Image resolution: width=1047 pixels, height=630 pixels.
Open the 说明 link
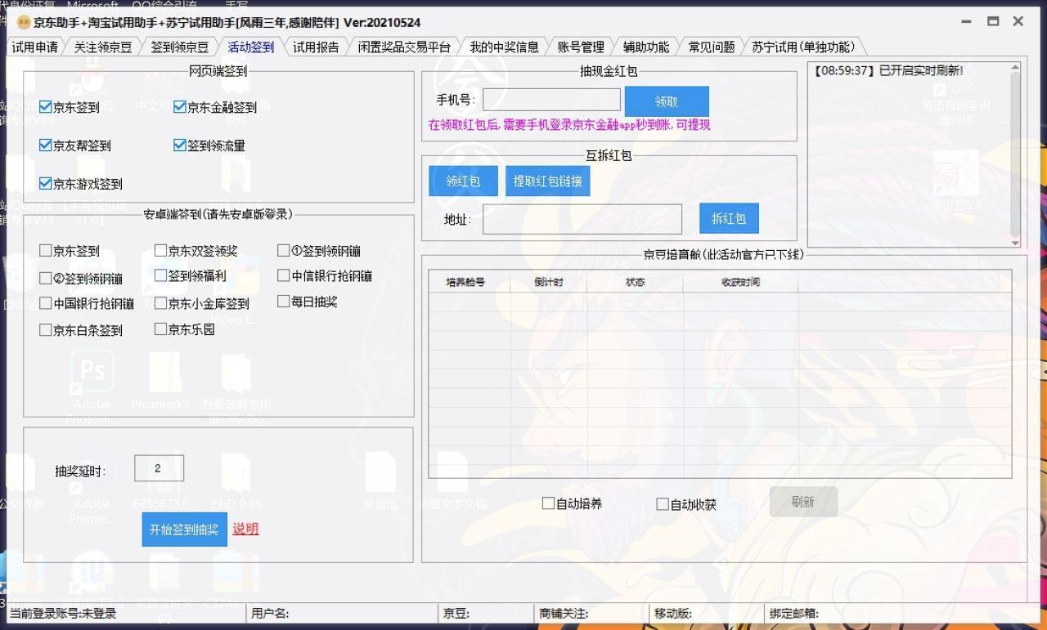click(x=245, y=529)
